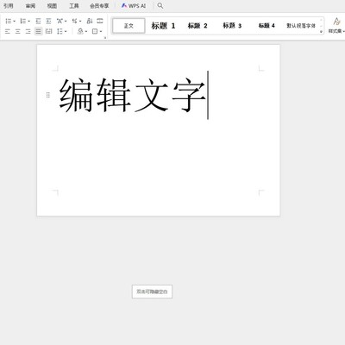The width and height of the screenshot is (345, 345).
Task: Increase paragraph indent
Action: tap(48, 21)
